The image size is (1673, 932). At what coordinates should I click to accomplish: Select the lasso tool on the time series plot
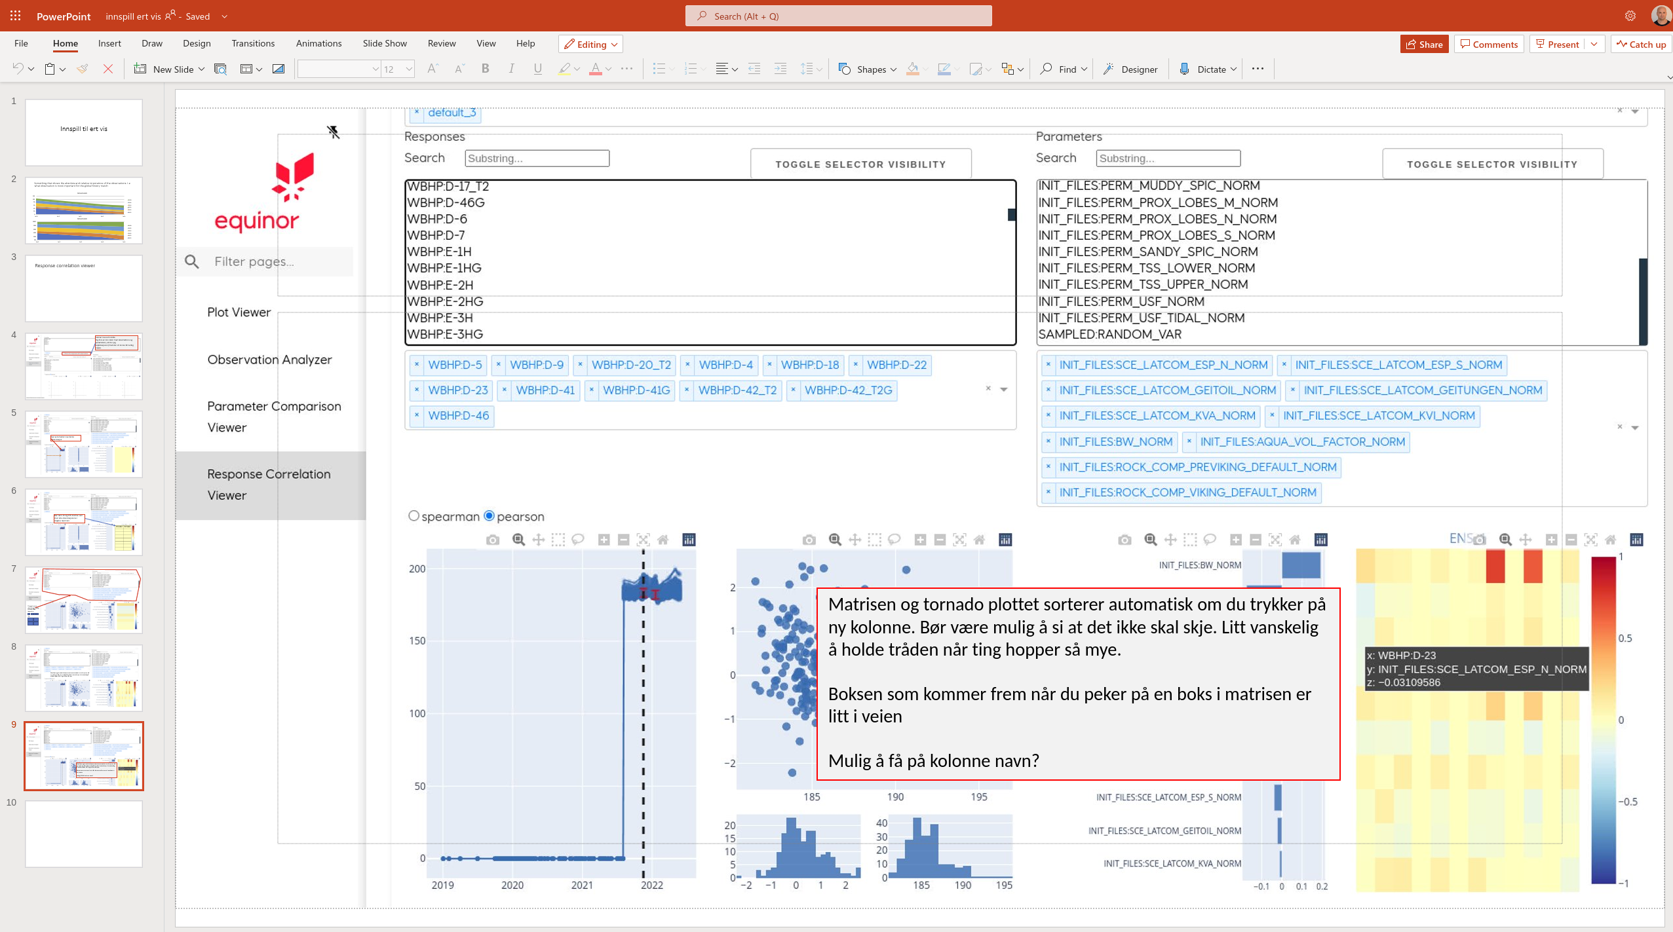[579, 540]
